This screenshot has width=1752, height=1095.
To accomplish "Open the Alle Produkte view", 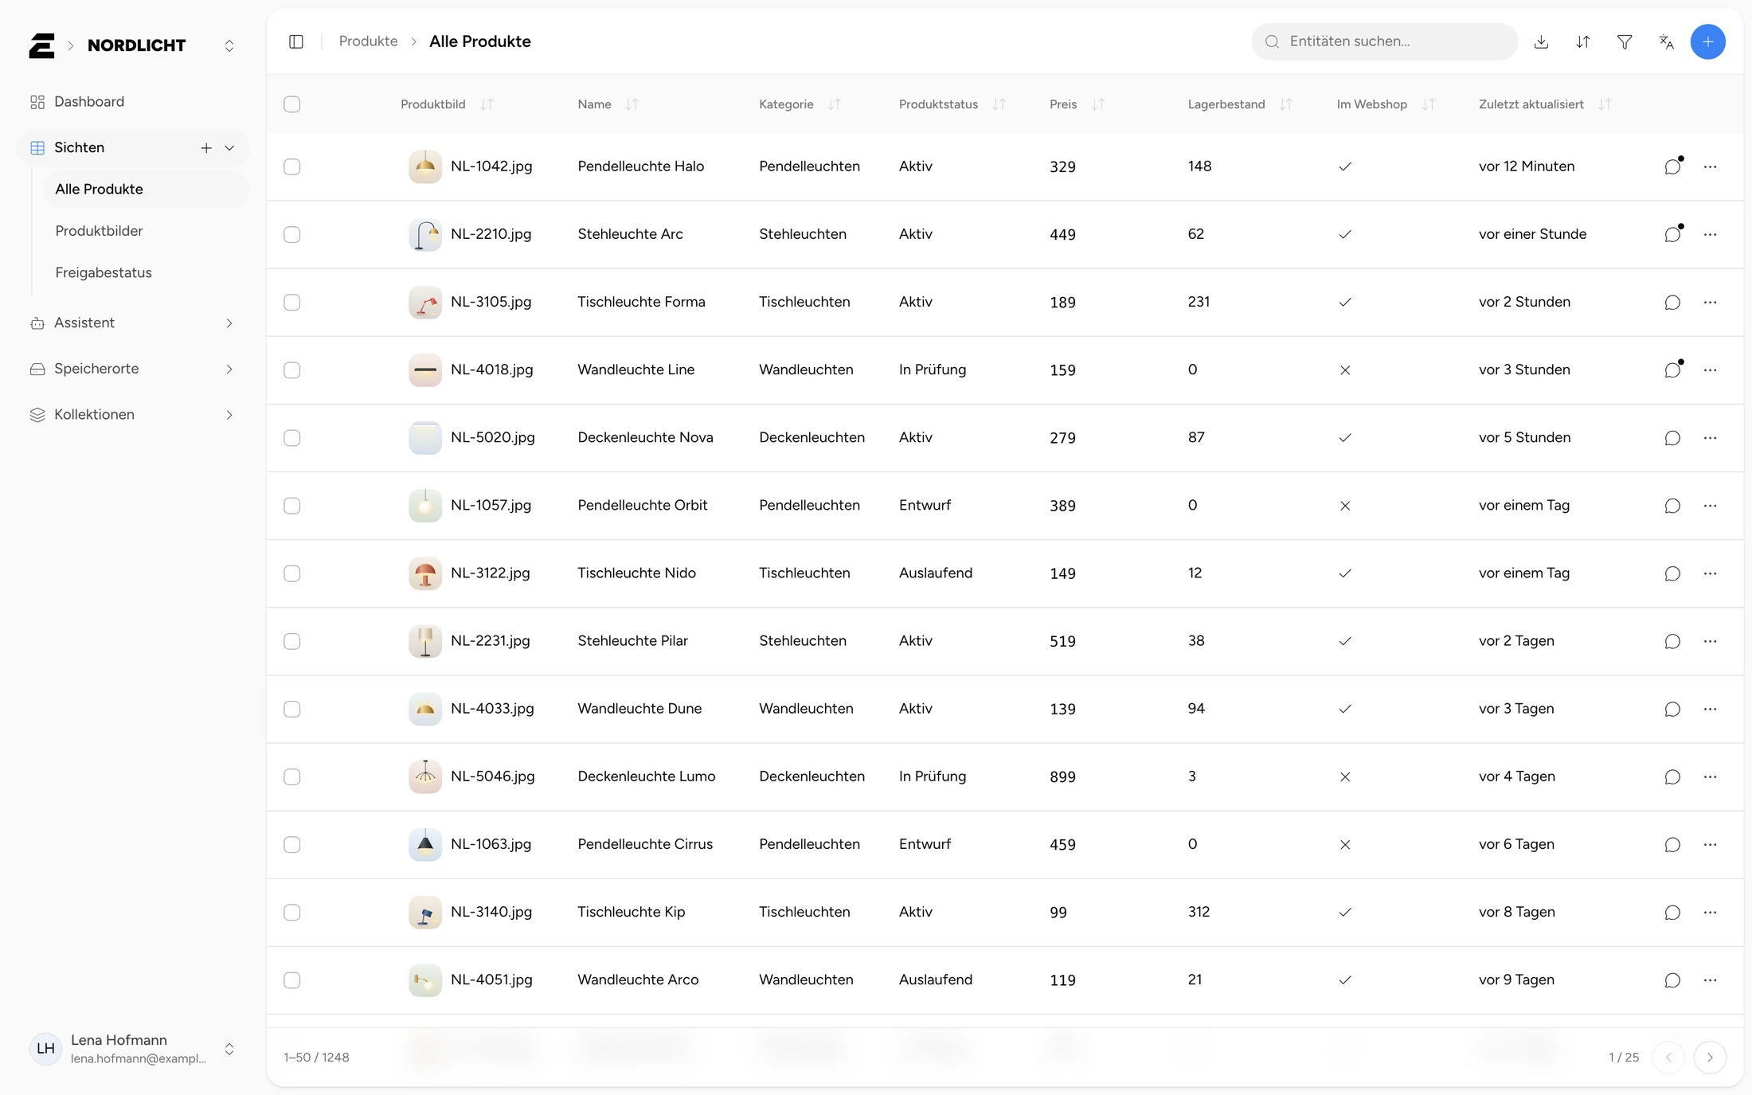I will tap(145, 189).
